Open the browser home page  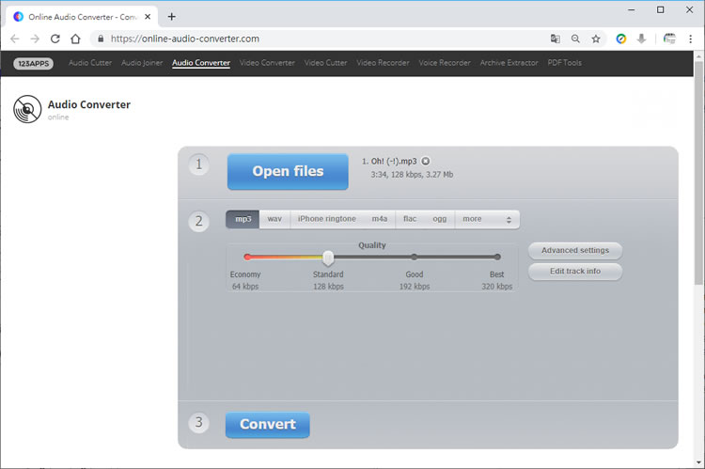pyautogui.click(x=75, y=39)
